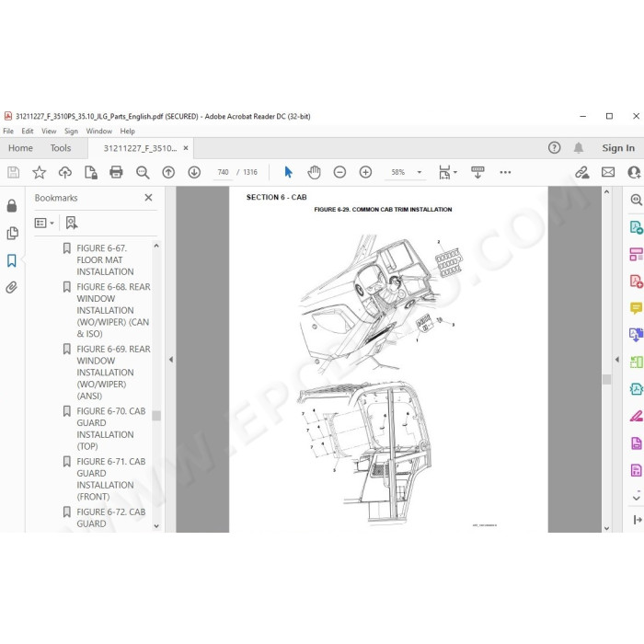Open the Sign menu
This screenshot has height=644, width=644.
click(x=71, y=131)
